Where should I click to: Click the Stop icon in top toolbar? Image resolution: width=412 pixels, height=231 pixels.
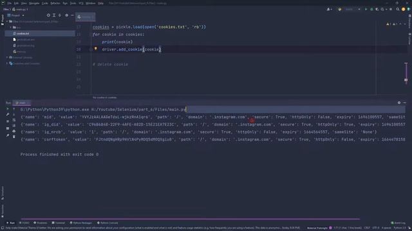pos(391,9)
